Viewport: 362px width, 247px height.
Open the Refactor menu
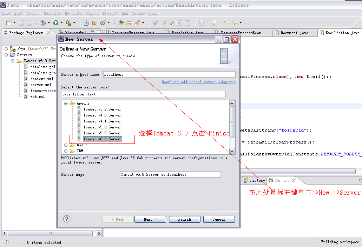pyautogui.click(x=52, y=13)
